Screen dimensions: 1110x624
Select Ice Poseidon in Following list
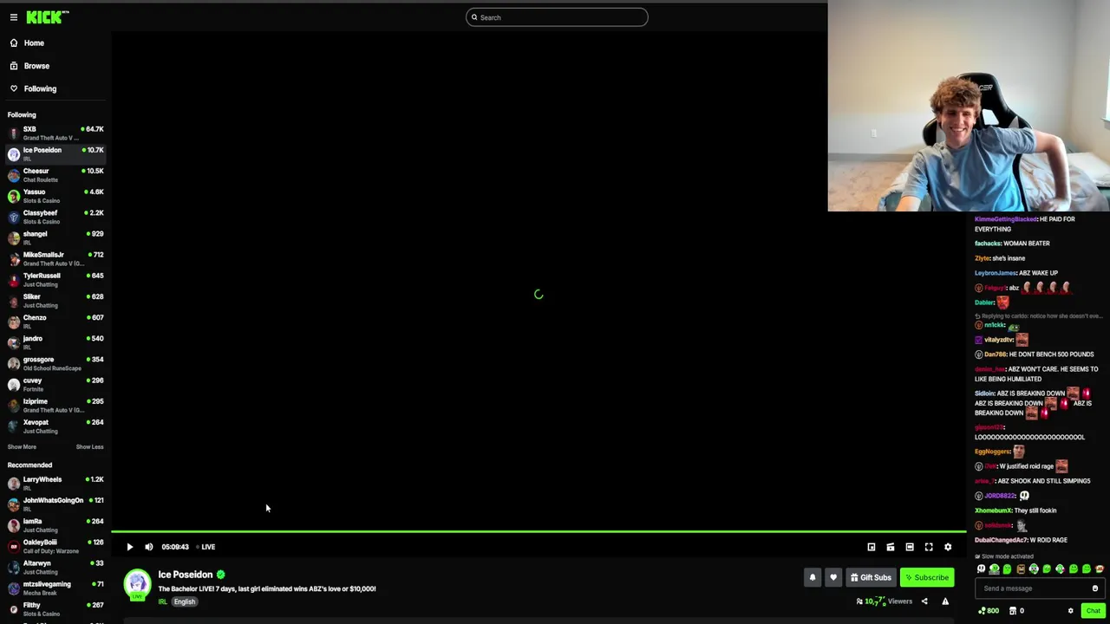[55, 154]
